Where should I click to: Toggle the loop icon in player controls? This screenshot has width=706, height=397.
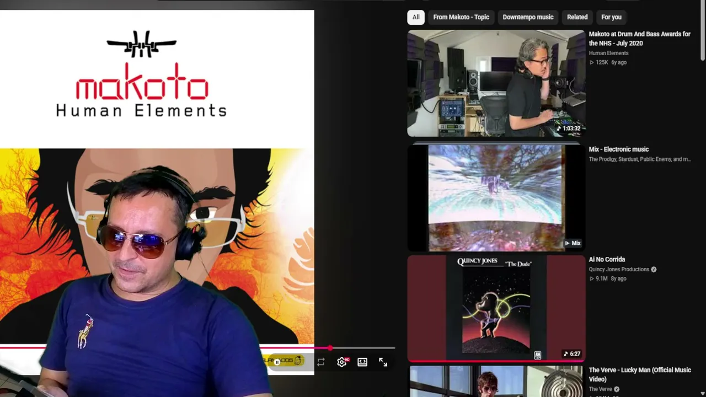coord(320,362)
